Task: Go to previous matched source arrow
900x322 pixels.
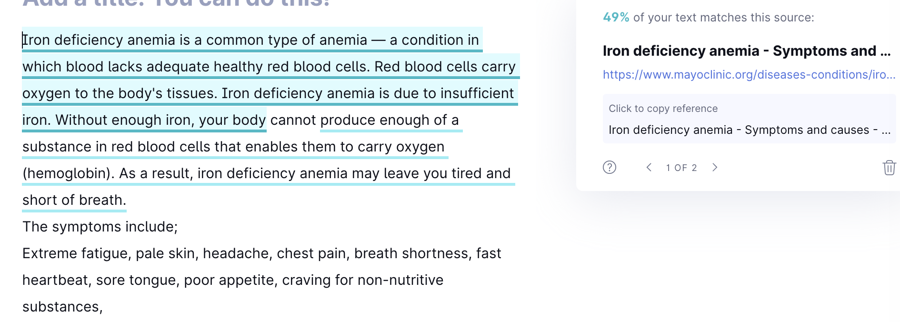Action: point(649,167)
